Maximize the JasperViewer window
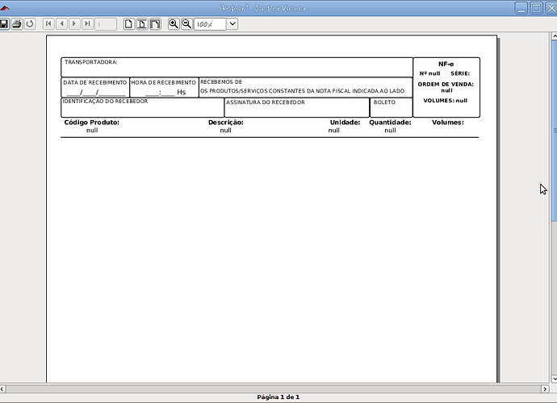This screenshot has width=557, height=403. pos(537,8)
